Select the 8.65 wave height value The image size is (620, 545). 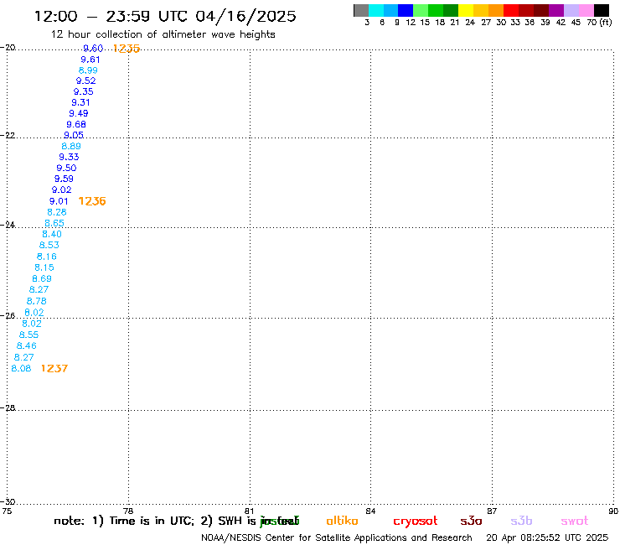(54, 223)
